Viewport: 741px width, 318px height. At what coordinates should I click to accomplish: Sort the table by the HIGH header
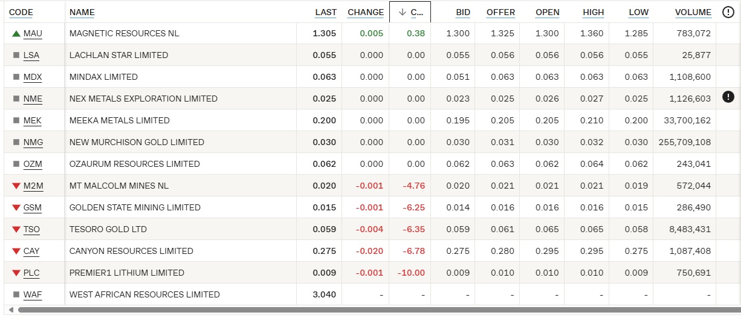click(x=593, y=12)
